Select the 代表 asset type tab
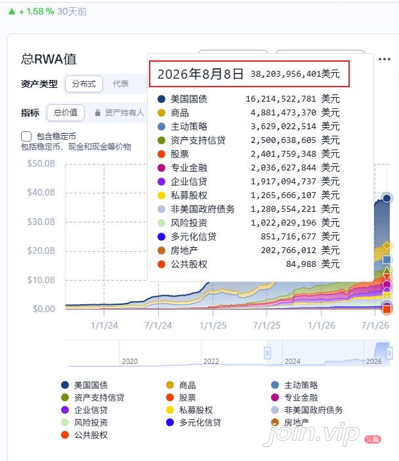The width and height of the screenshot is (399, 461). tap(121, 84)
